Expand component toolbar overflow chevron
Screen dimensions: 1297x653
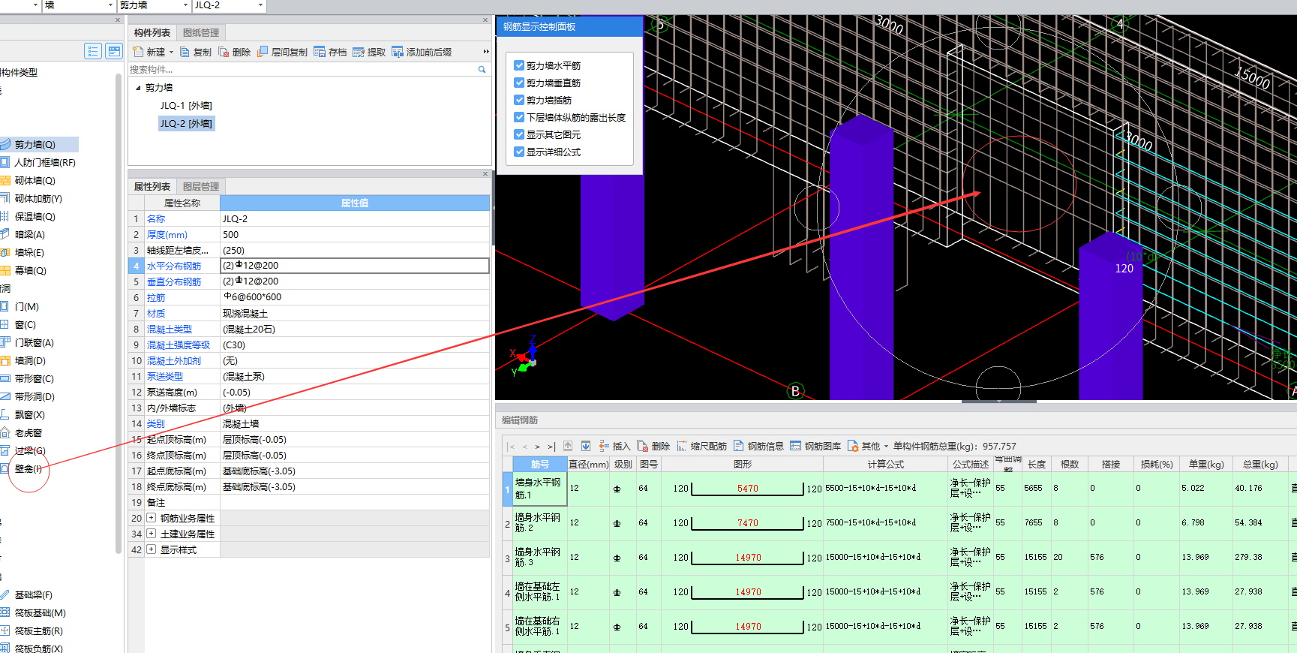coord(486,52)
